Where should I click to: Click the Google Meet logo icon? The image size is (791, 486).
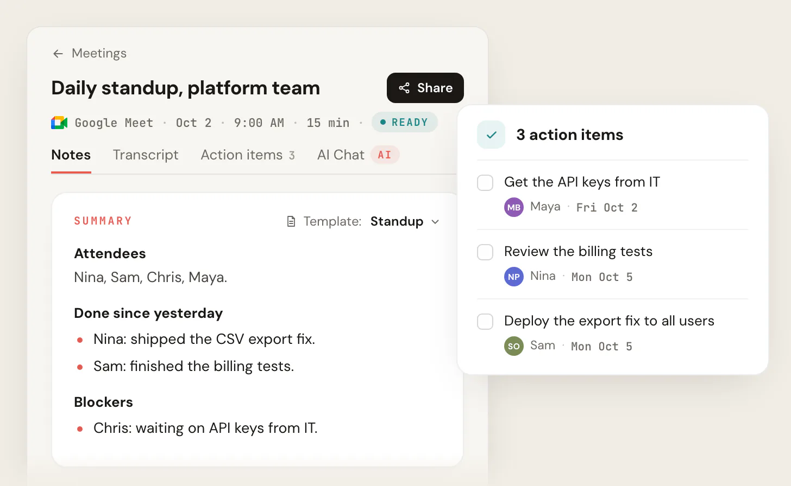coord(59,123)
